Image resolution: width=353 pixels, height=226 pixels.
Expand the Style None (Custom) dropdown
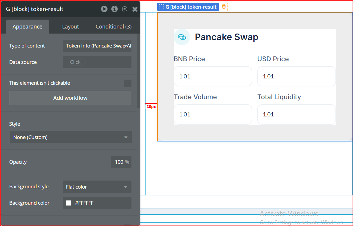click(71, 137)
